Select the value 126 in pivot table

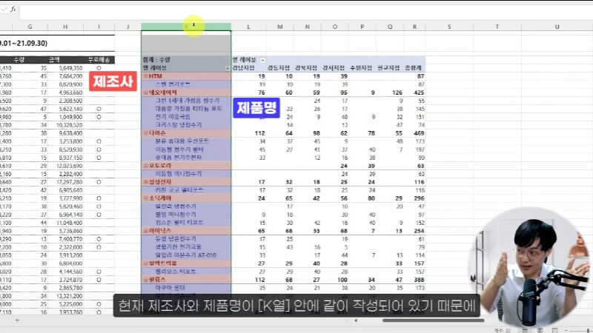(x=397, y=92)
